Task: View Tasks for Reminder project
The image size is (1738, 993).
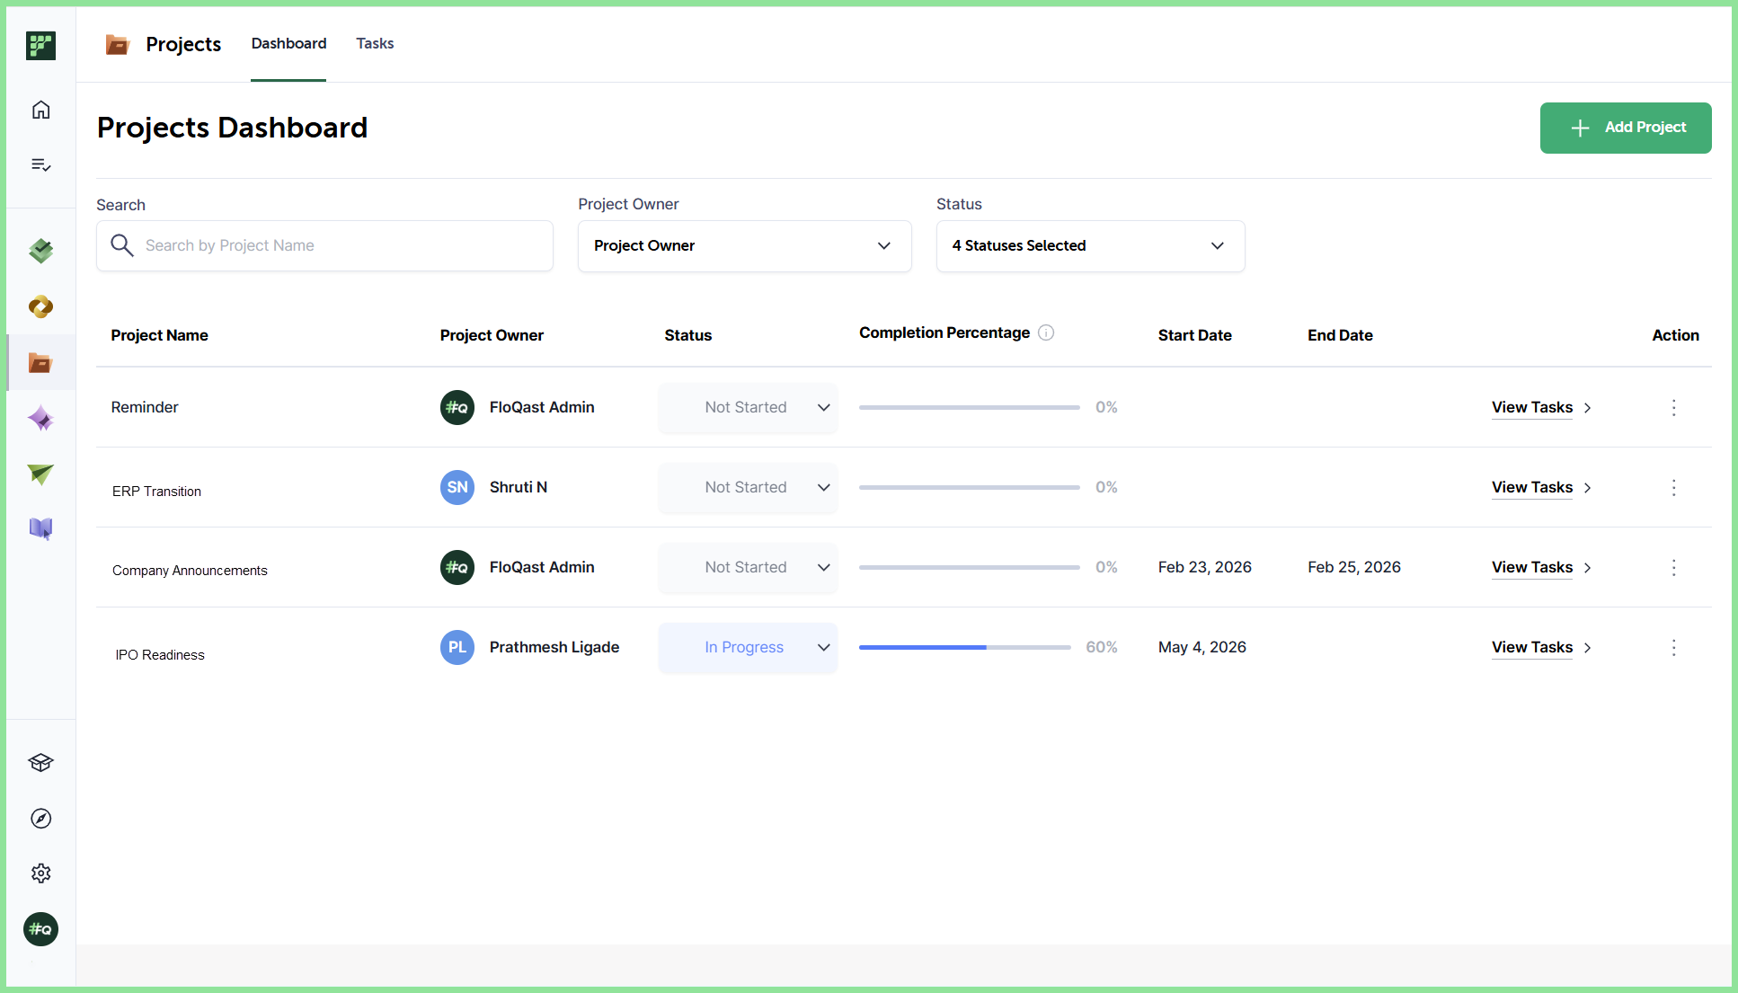Action: point(1541,407)
